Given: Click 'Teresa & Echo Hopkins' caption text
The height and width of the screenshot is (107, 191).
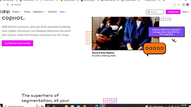Looking at the screenshot, I should [103, 53].
